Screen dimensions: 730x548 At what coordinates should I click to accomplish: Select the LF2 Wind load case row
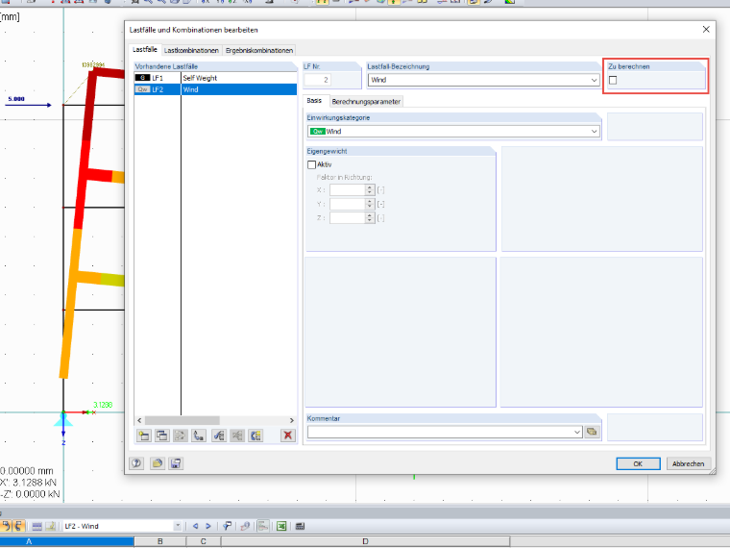[215, 89]
